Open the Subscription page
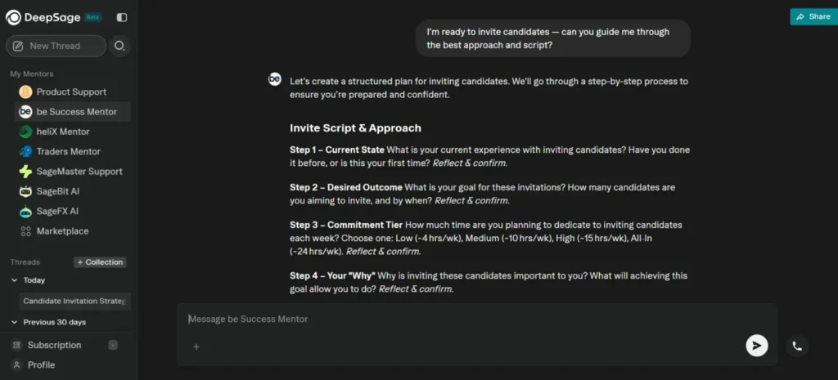838x380 pixels. click(x=54, y=346)
